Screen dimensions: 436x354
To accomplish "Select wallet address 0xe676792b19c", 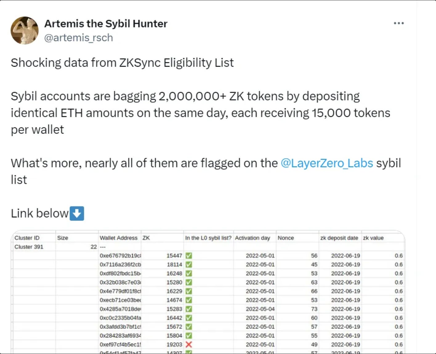I will pyautogui.click(x=120, y=256).
